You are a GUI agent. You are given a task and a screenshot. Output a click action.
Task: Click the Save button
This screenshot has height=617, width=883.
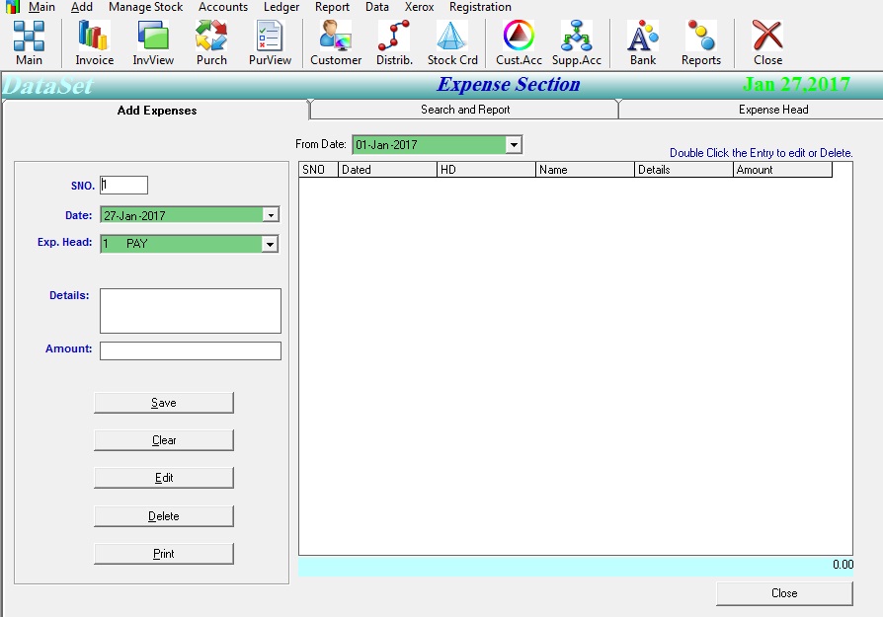point(164,403)
